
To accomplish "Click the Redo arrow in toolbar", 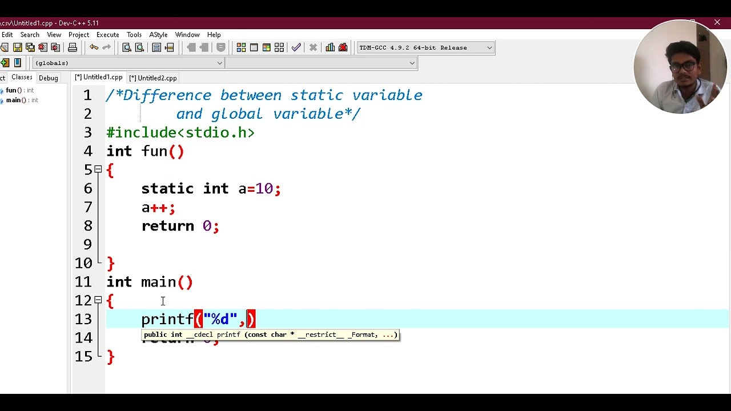I will (106, 47).
